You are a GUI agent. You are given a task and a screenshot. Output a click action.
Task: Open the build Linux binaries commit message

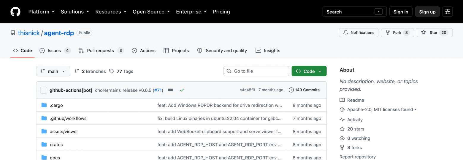(x=220, y=118)
